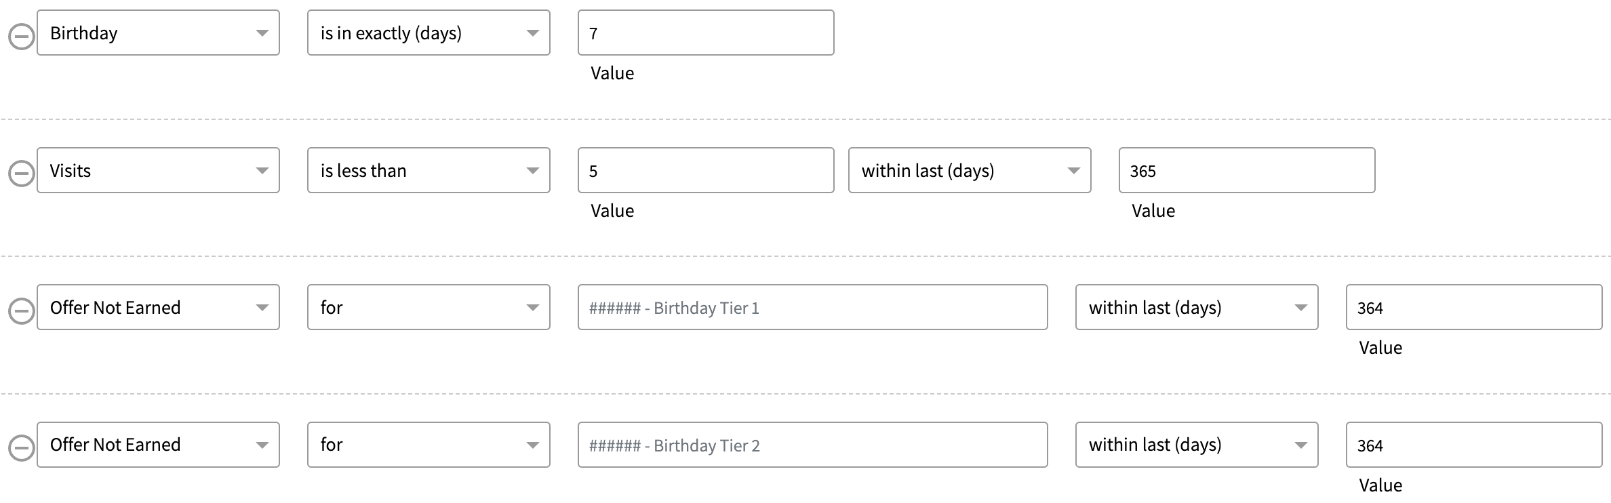This screenshot has width=1611, height=503.
Task: Click the Visits count value field
Action: tap(706, 171)
